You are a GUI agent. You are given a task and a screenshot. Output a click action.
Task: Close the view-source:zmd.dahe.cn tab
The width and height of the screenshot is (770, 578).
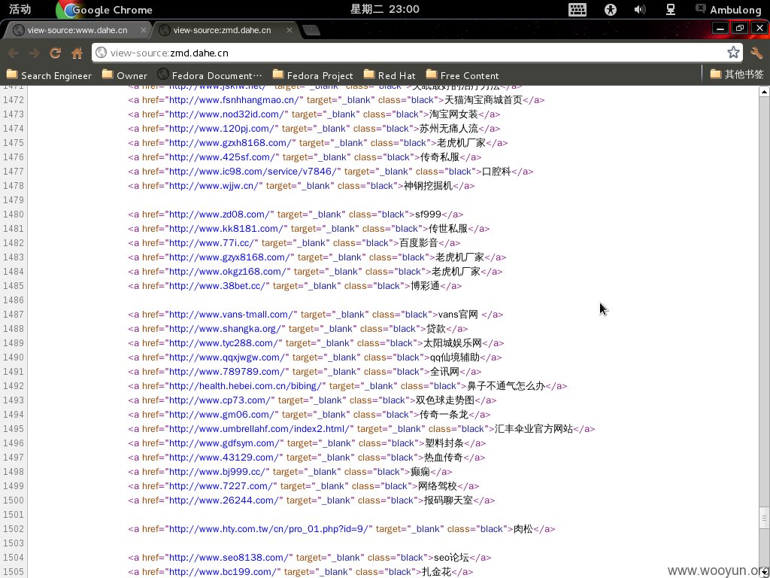point(290,30)
